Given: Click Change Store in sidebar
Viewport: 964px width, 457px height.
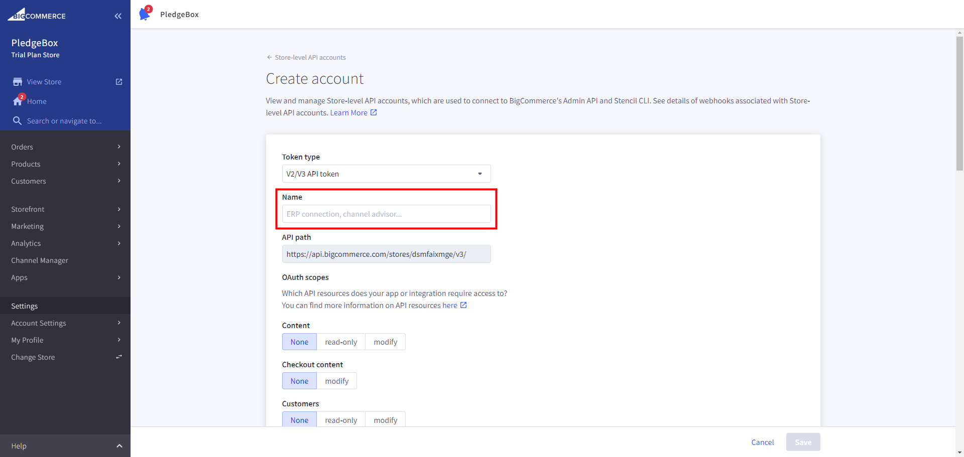Looking at the screenshot, I should (33, 357).
